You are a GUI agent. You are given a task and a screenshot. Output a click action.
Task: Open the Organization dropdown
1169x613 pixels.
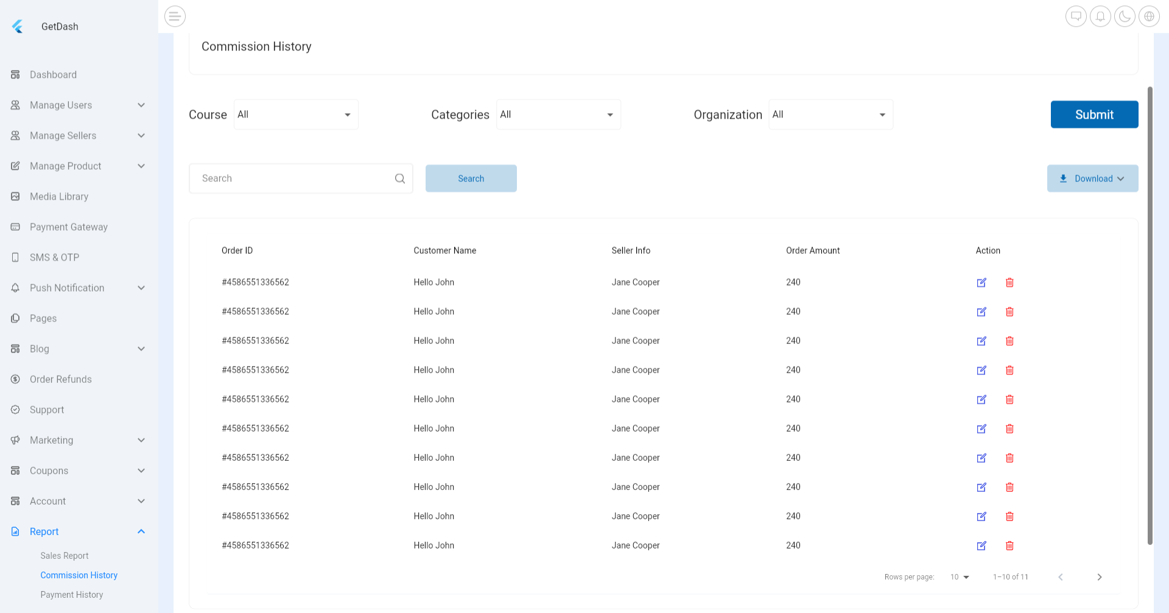click(830, 114)
